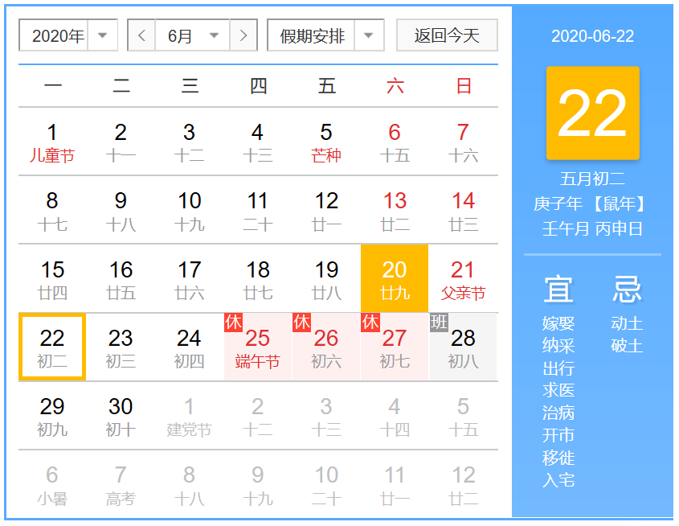Go to the next month arrow

click(243, 35)
